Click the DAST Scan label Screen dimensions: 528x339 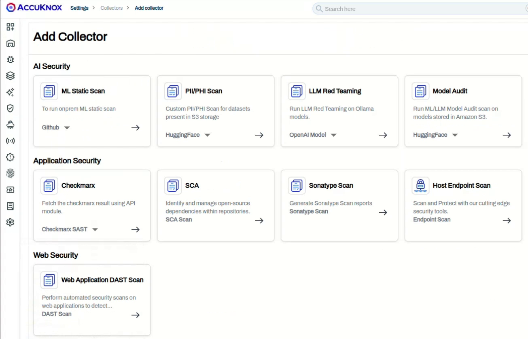click(x=57, y=314)
